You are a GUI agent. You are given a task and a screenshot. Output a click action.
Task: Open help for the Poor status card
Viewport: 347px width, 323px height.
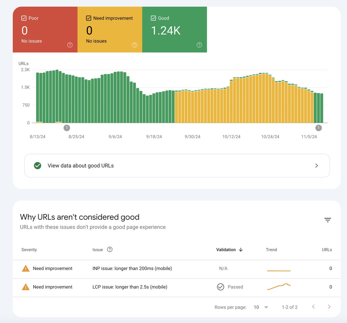pos(70,45)
